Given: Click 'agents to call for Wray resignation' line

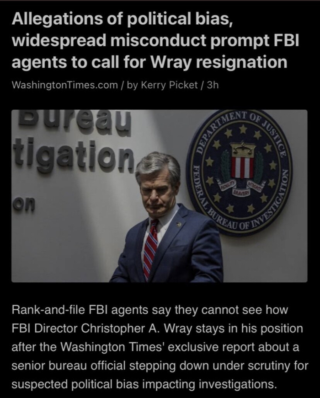Looking at the screenshot, I should pyautogui.click(x=149, y=62).
